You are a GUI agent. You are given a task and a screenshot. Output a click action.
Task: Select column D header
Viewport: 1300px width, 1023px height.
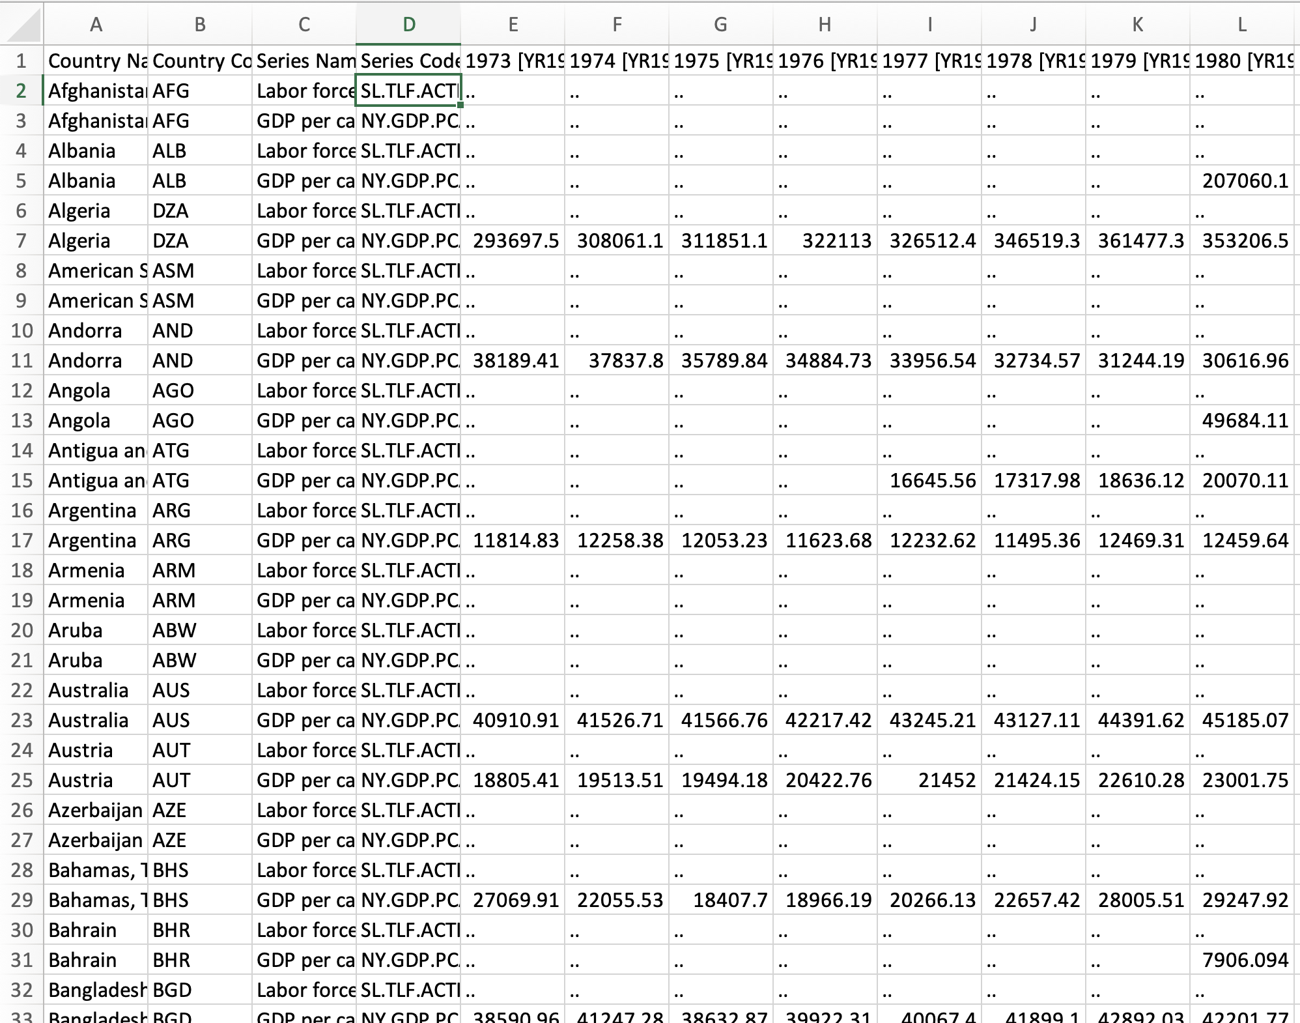[x=408, y=25]
